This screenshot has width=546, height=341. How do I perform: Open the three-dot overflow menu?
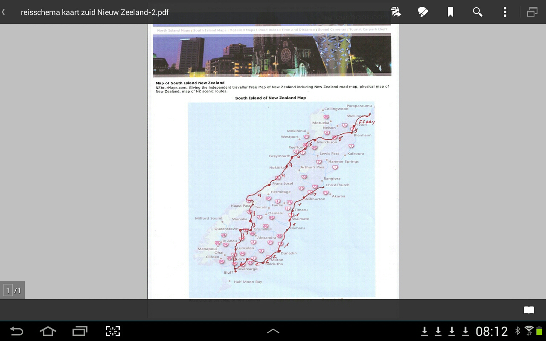[505, 12]
